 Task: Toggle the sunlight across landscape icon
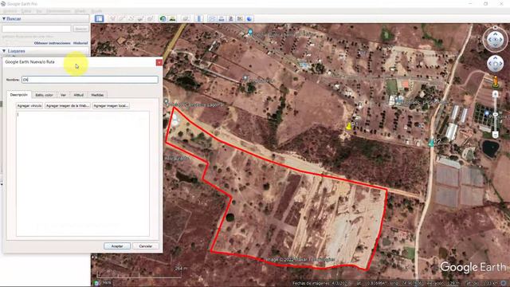pyautogui.click(x=172, y=18)
